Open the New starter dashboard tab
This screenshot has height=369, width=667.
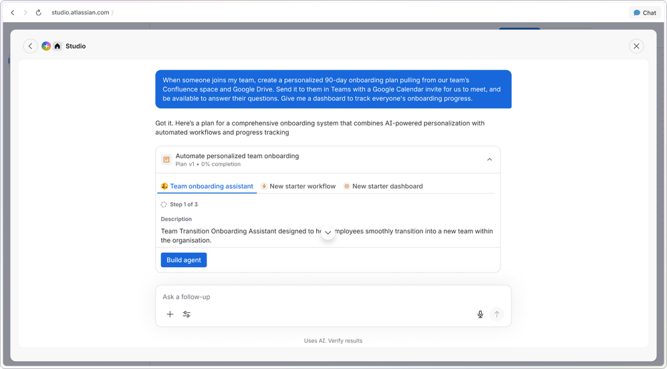tap(383, 186)
